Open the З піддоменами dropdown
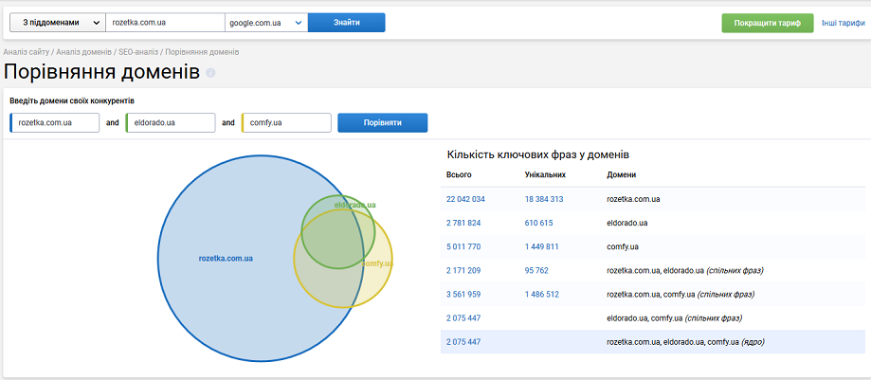The image size is (871, 380). (x=58, y=23)
